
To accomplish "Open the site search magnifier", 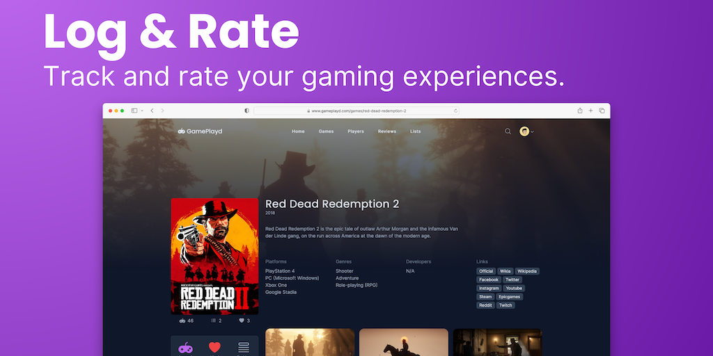I will point(508,131).
